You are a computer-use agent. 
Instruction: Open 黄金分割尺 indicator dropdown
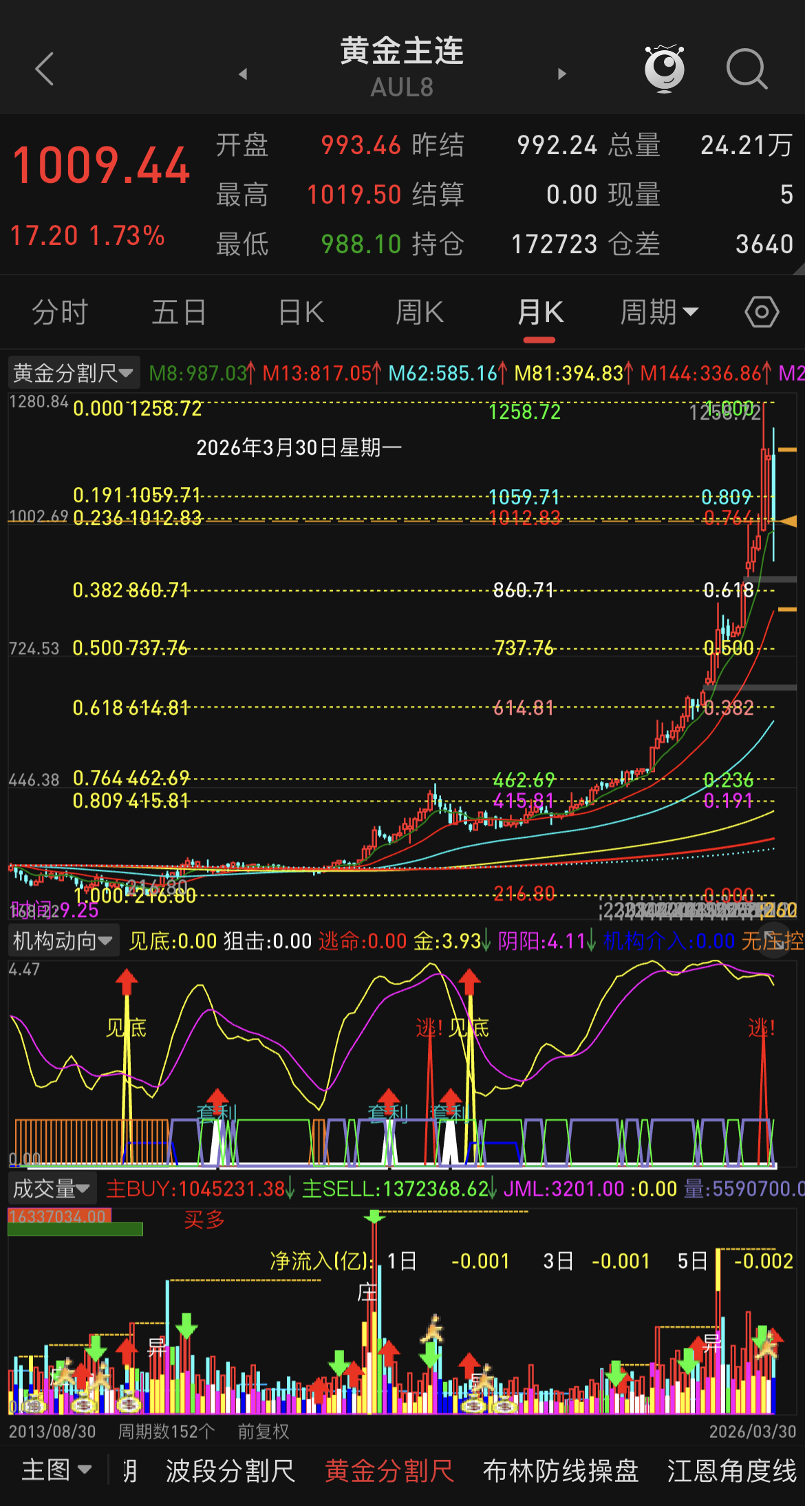point(73,373)
